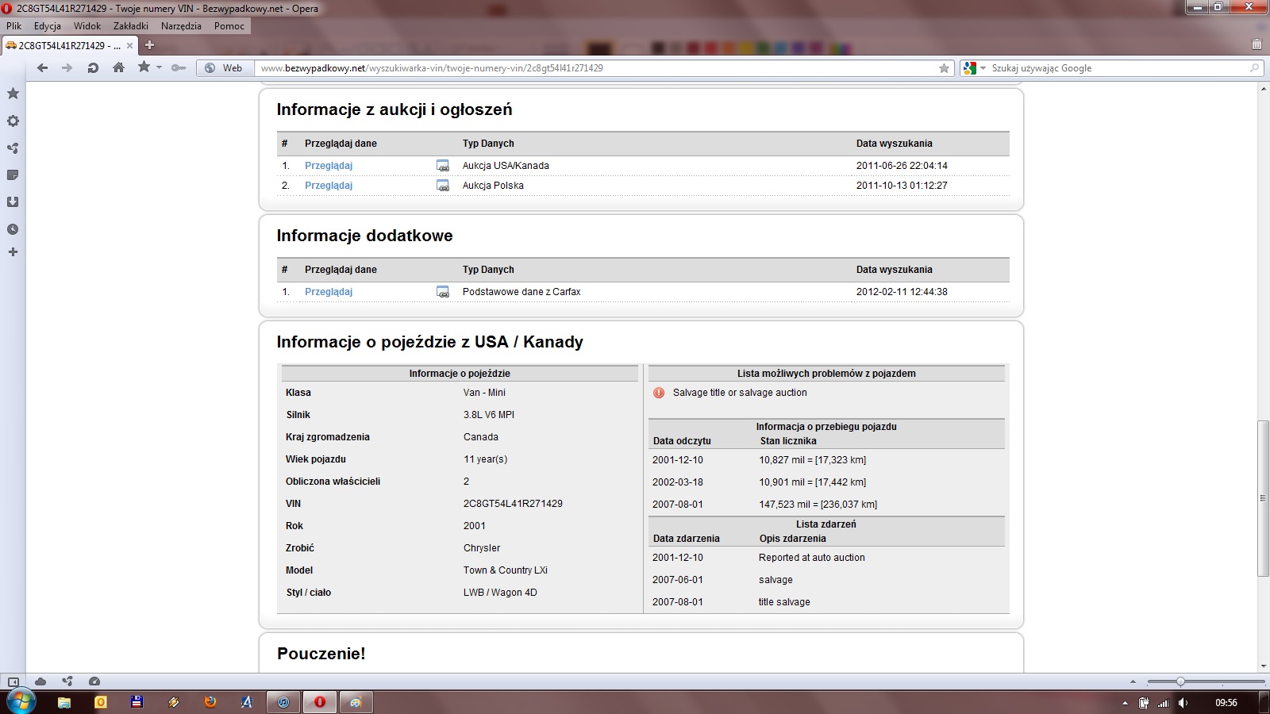This screenshot has width=1270, height=714.
Task: Click 'Salvage title or salvage auction' text
Action: coord(740,393)
